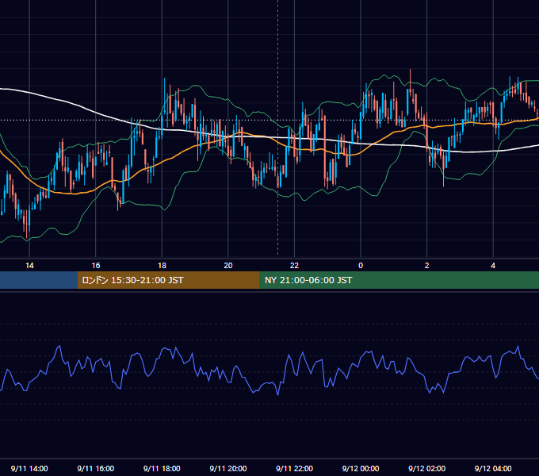Click hour label 22 on price chart axis
Screen dimensions: 539x476
click(x=294, y=266)
